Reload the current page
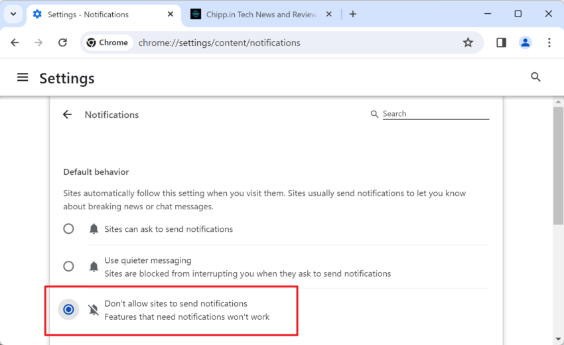The width and height of the screenshot is (564, 345). (62, 43)
